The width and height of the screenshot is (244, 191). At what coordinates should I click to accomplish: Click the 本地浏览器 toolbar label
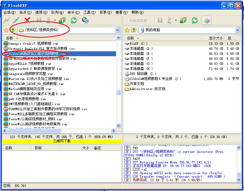pos(138,21)
